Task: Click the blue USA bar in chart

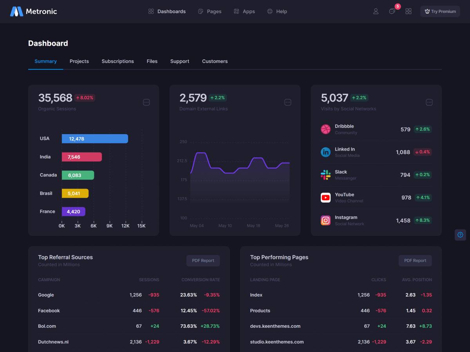Action: 95,139
